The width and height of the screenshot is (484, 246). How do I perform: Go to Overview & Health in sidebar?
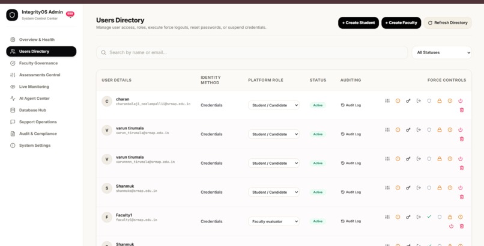pyautogui.click(x=41, y=40)
